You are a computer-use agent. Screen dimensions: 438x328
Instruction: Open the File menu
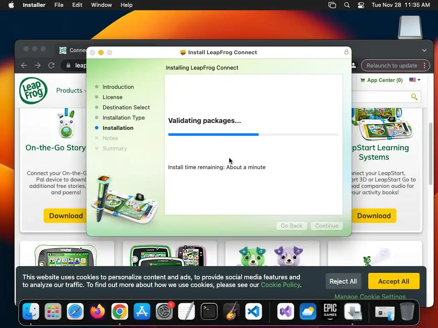[59, 5]
